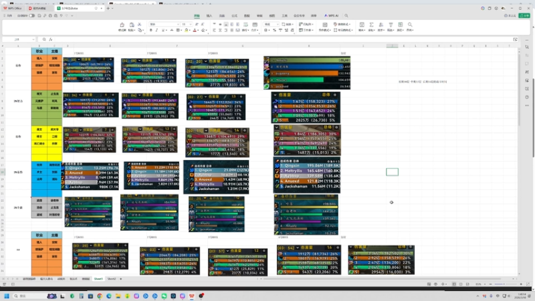This screenshot has width=535, height=301.
Task: Click the Conditional Formatting icon
Action: tap(325, 26)
